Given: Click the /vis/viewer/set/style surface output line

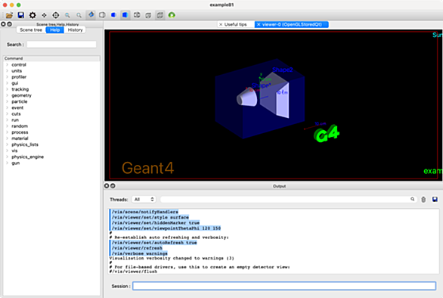Looking at the screenshot, I should pyautogui.click(x=150, y=217).
